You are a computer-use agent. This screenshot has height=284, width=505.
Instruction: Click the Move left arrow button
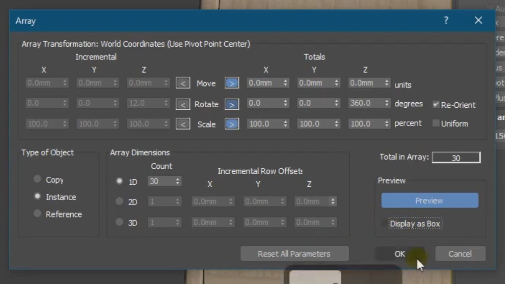tap(183, 83)
